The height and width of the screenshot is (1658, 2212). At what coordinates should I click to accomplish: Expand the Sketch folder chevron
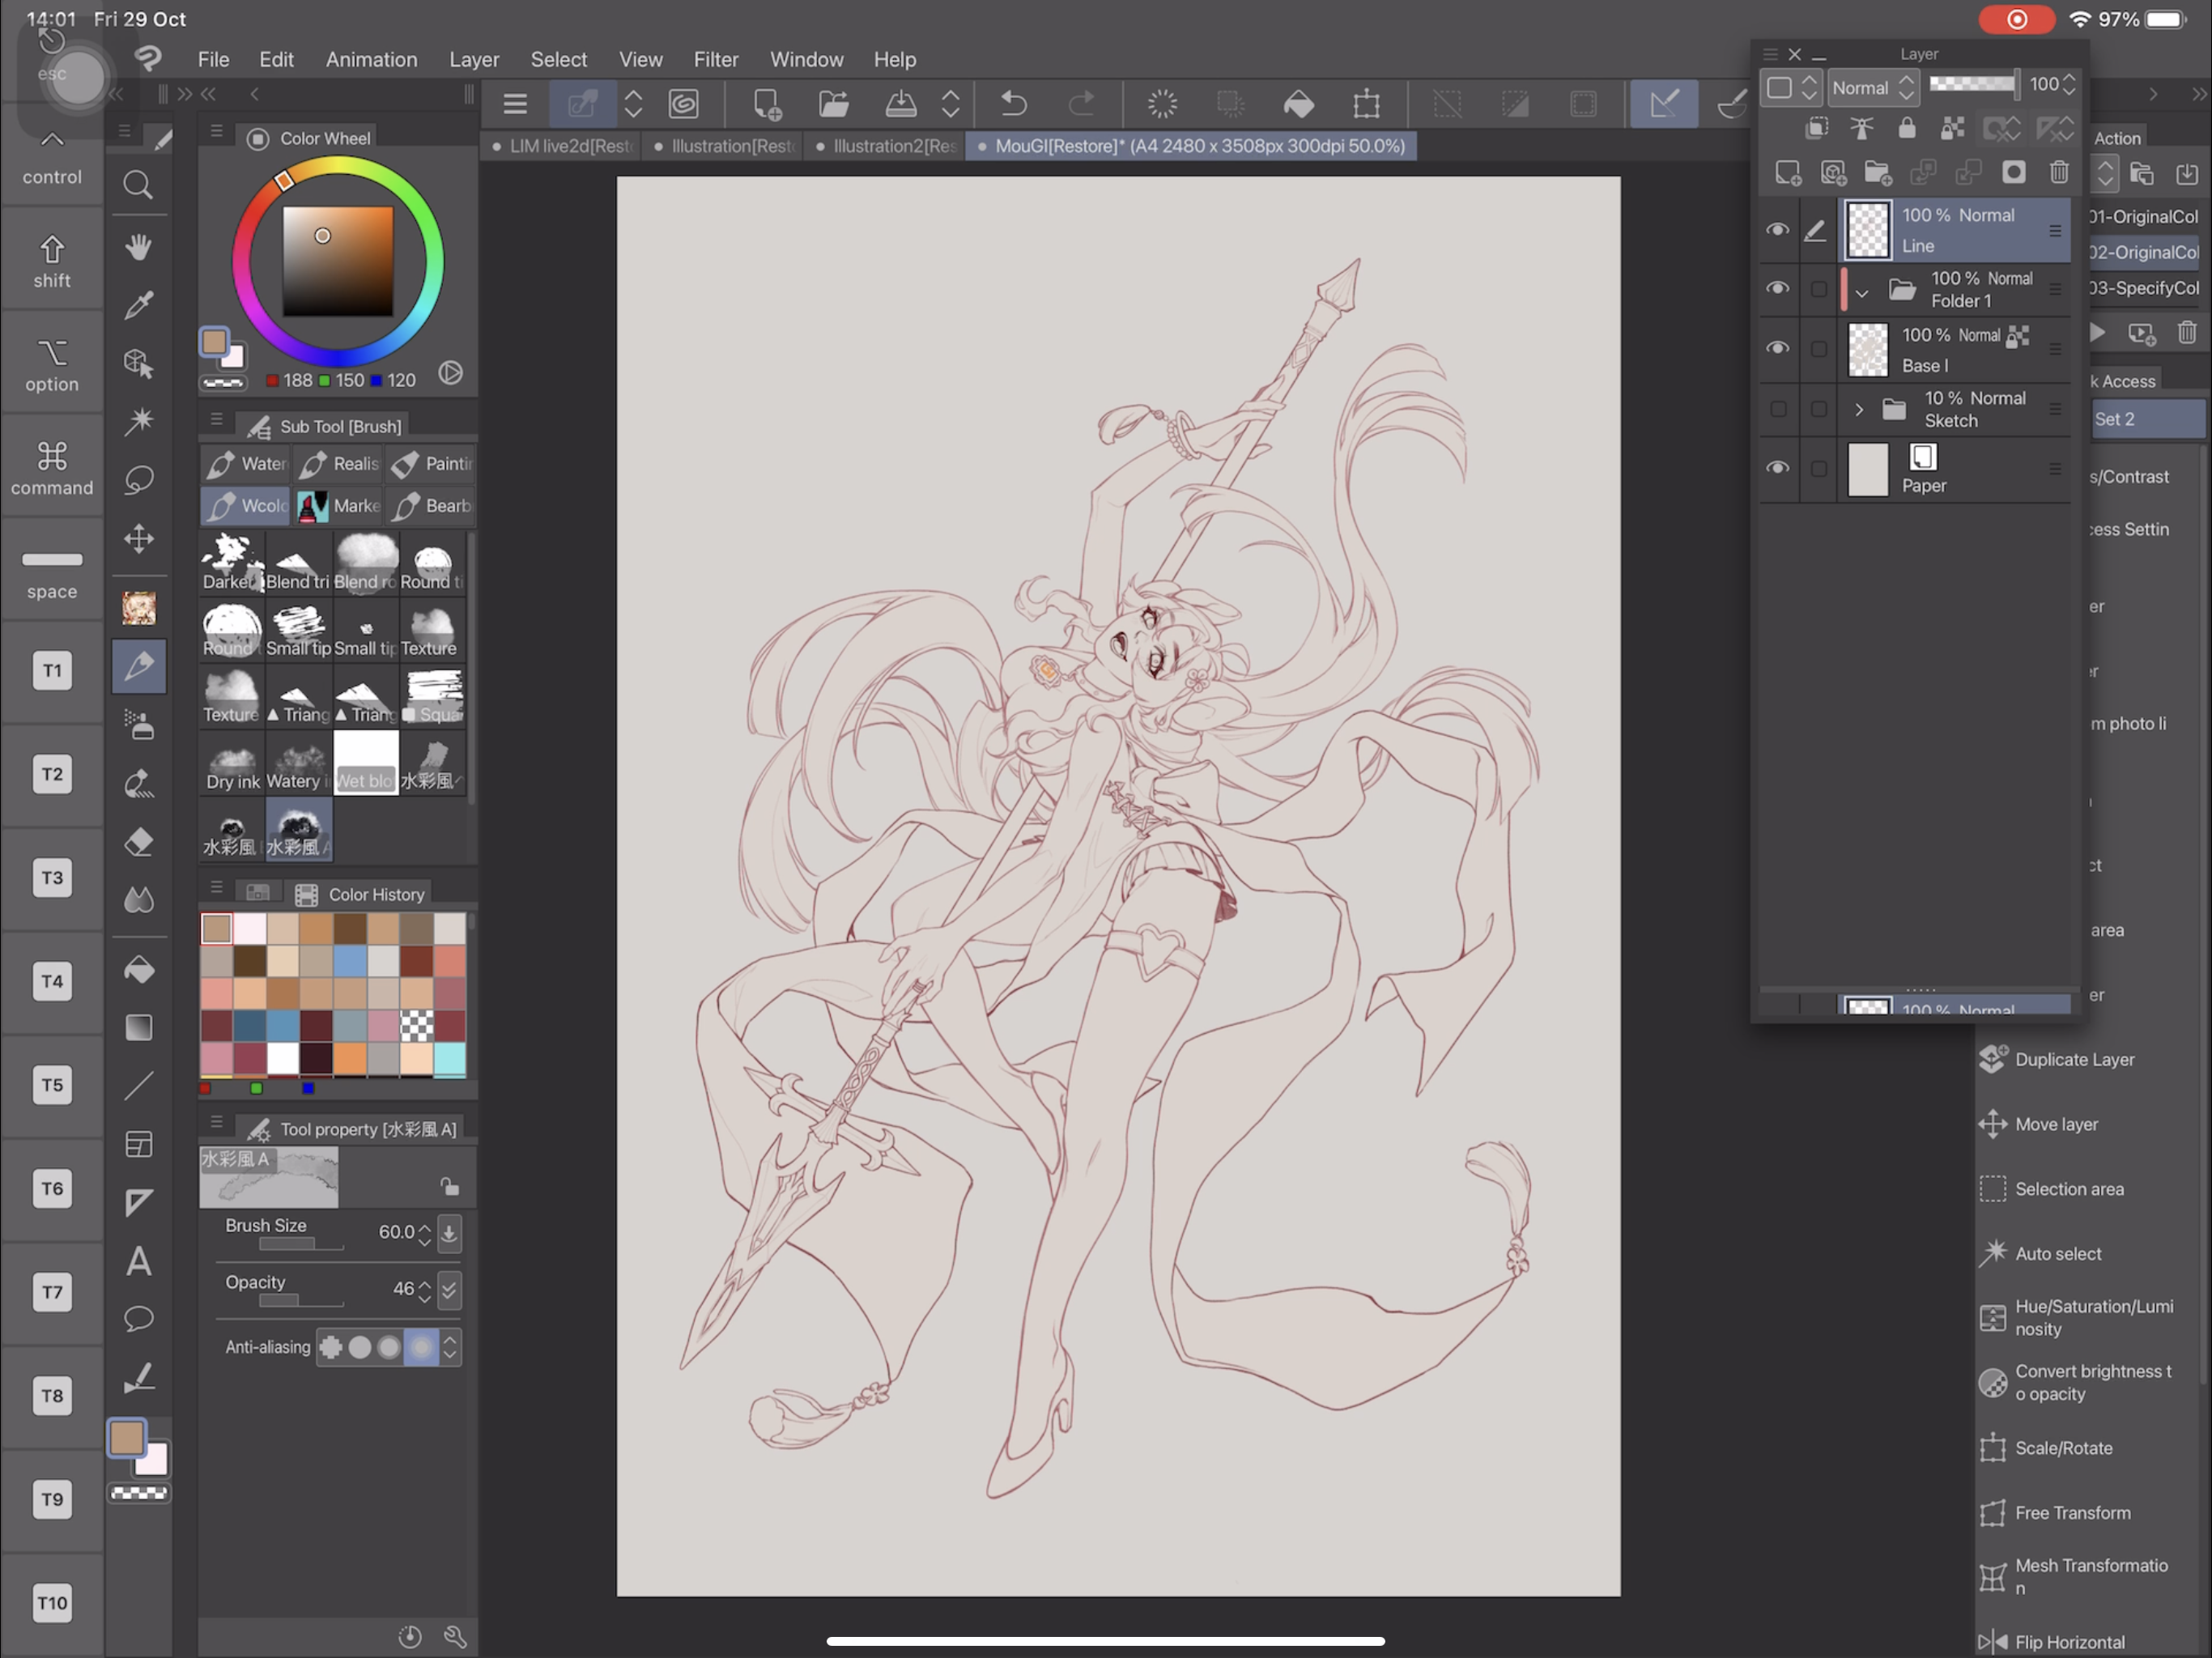click(x=1859, y=409)
